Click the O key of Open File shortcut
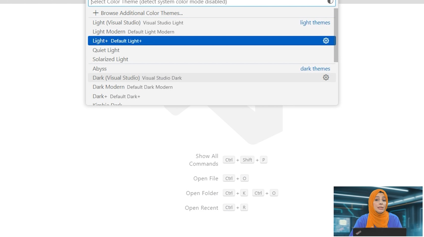This screenshot has height=237, width=424. 244,178
